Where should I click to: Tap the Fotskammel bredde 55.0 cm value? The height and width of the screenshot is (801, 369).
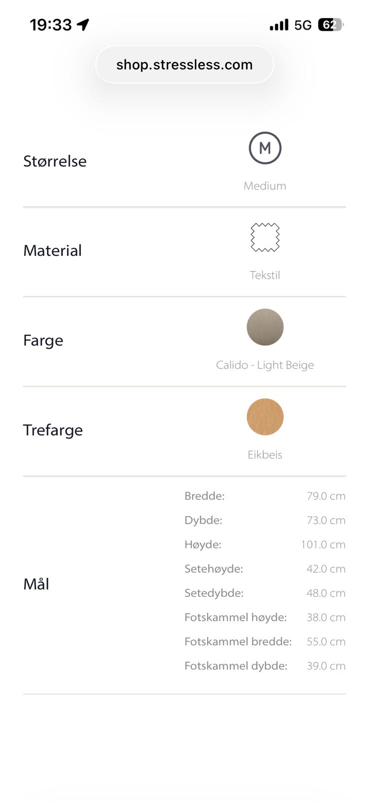click(326, 642)
